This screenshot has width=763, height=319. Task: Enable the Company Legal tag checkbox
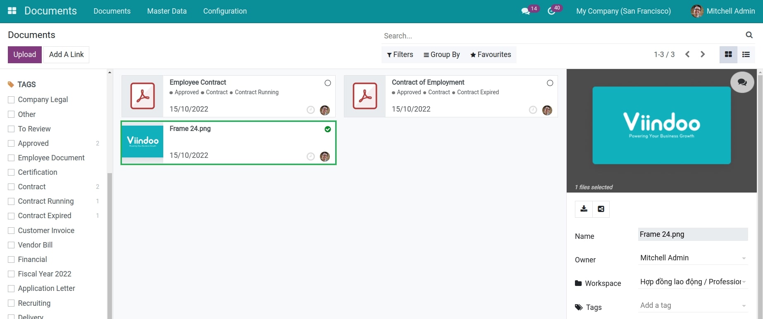pyautogui.click(x=11, y=100)
